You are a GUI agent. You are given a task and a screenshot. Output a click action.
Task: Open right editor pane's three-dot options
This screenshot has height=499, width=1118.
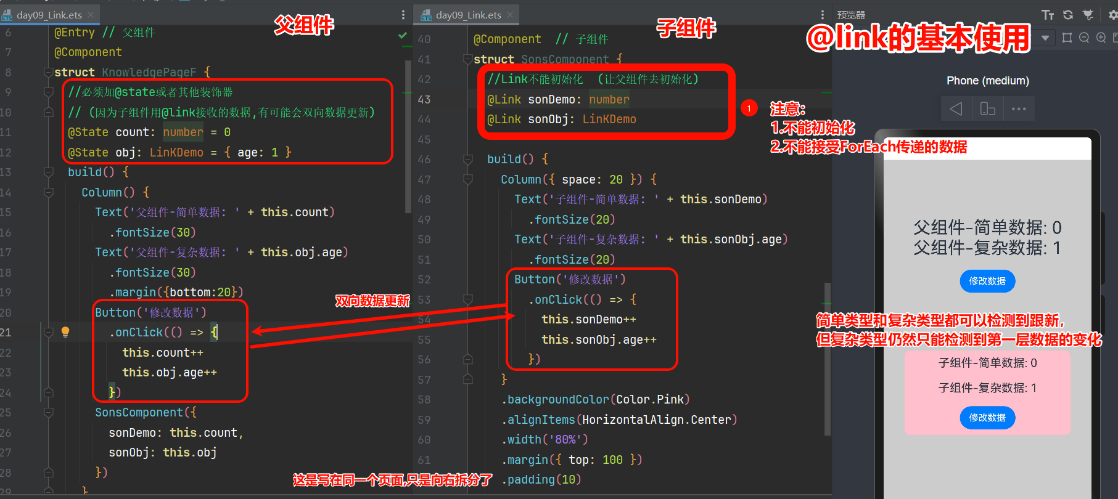click(822, 15)
